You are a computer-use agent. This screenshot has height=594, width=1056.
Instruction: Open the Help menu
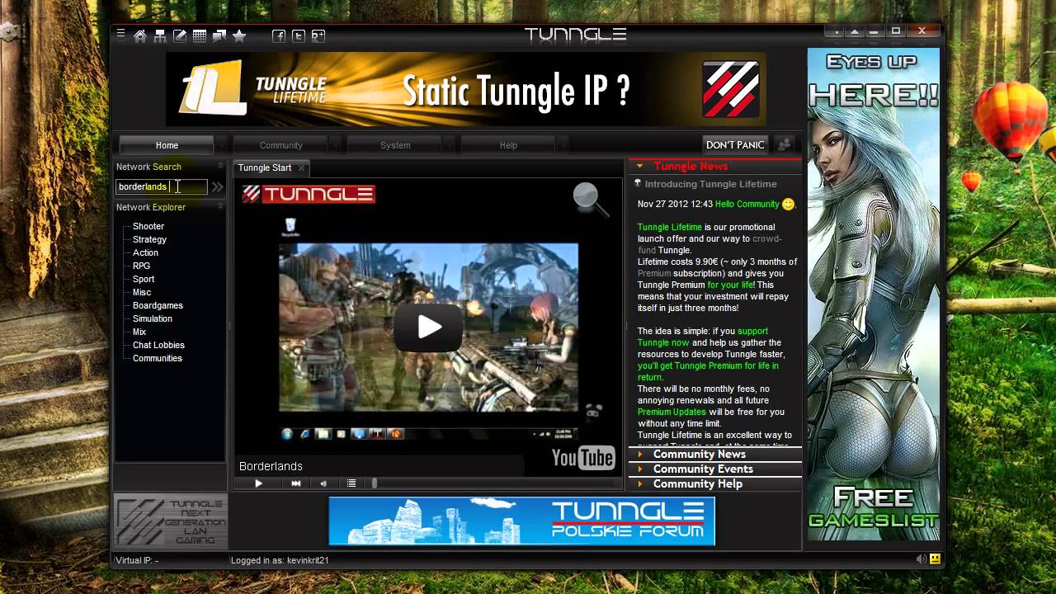tap(508, 145)
